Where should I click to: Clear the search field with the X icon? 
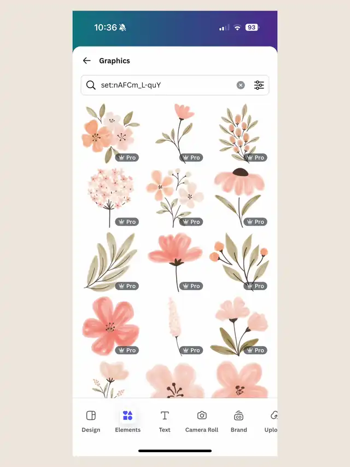(x=241, y=85)
